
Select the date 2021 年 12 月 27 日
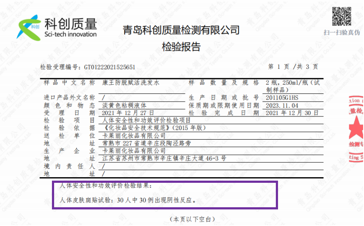128,113
